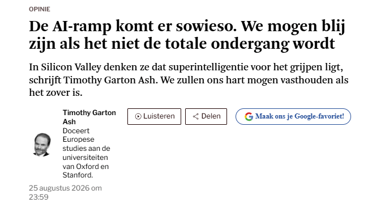Click the play icon inside Luisteren
The image size is (389, 207).
[x=138, y=116]
